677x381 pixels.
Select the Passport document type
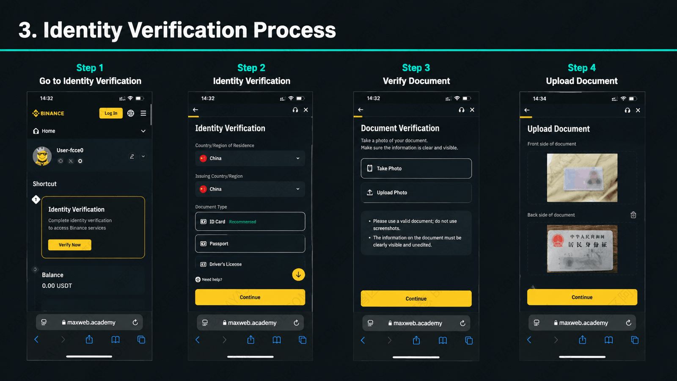click(x=250, y=243)
